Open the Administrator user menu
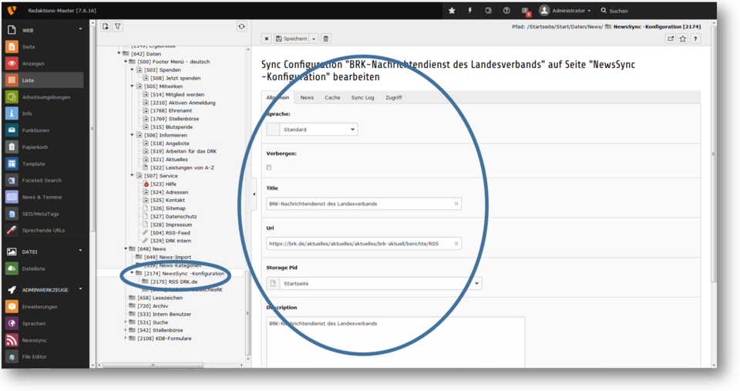Screen dimensions: 740x391 (567, 11)
